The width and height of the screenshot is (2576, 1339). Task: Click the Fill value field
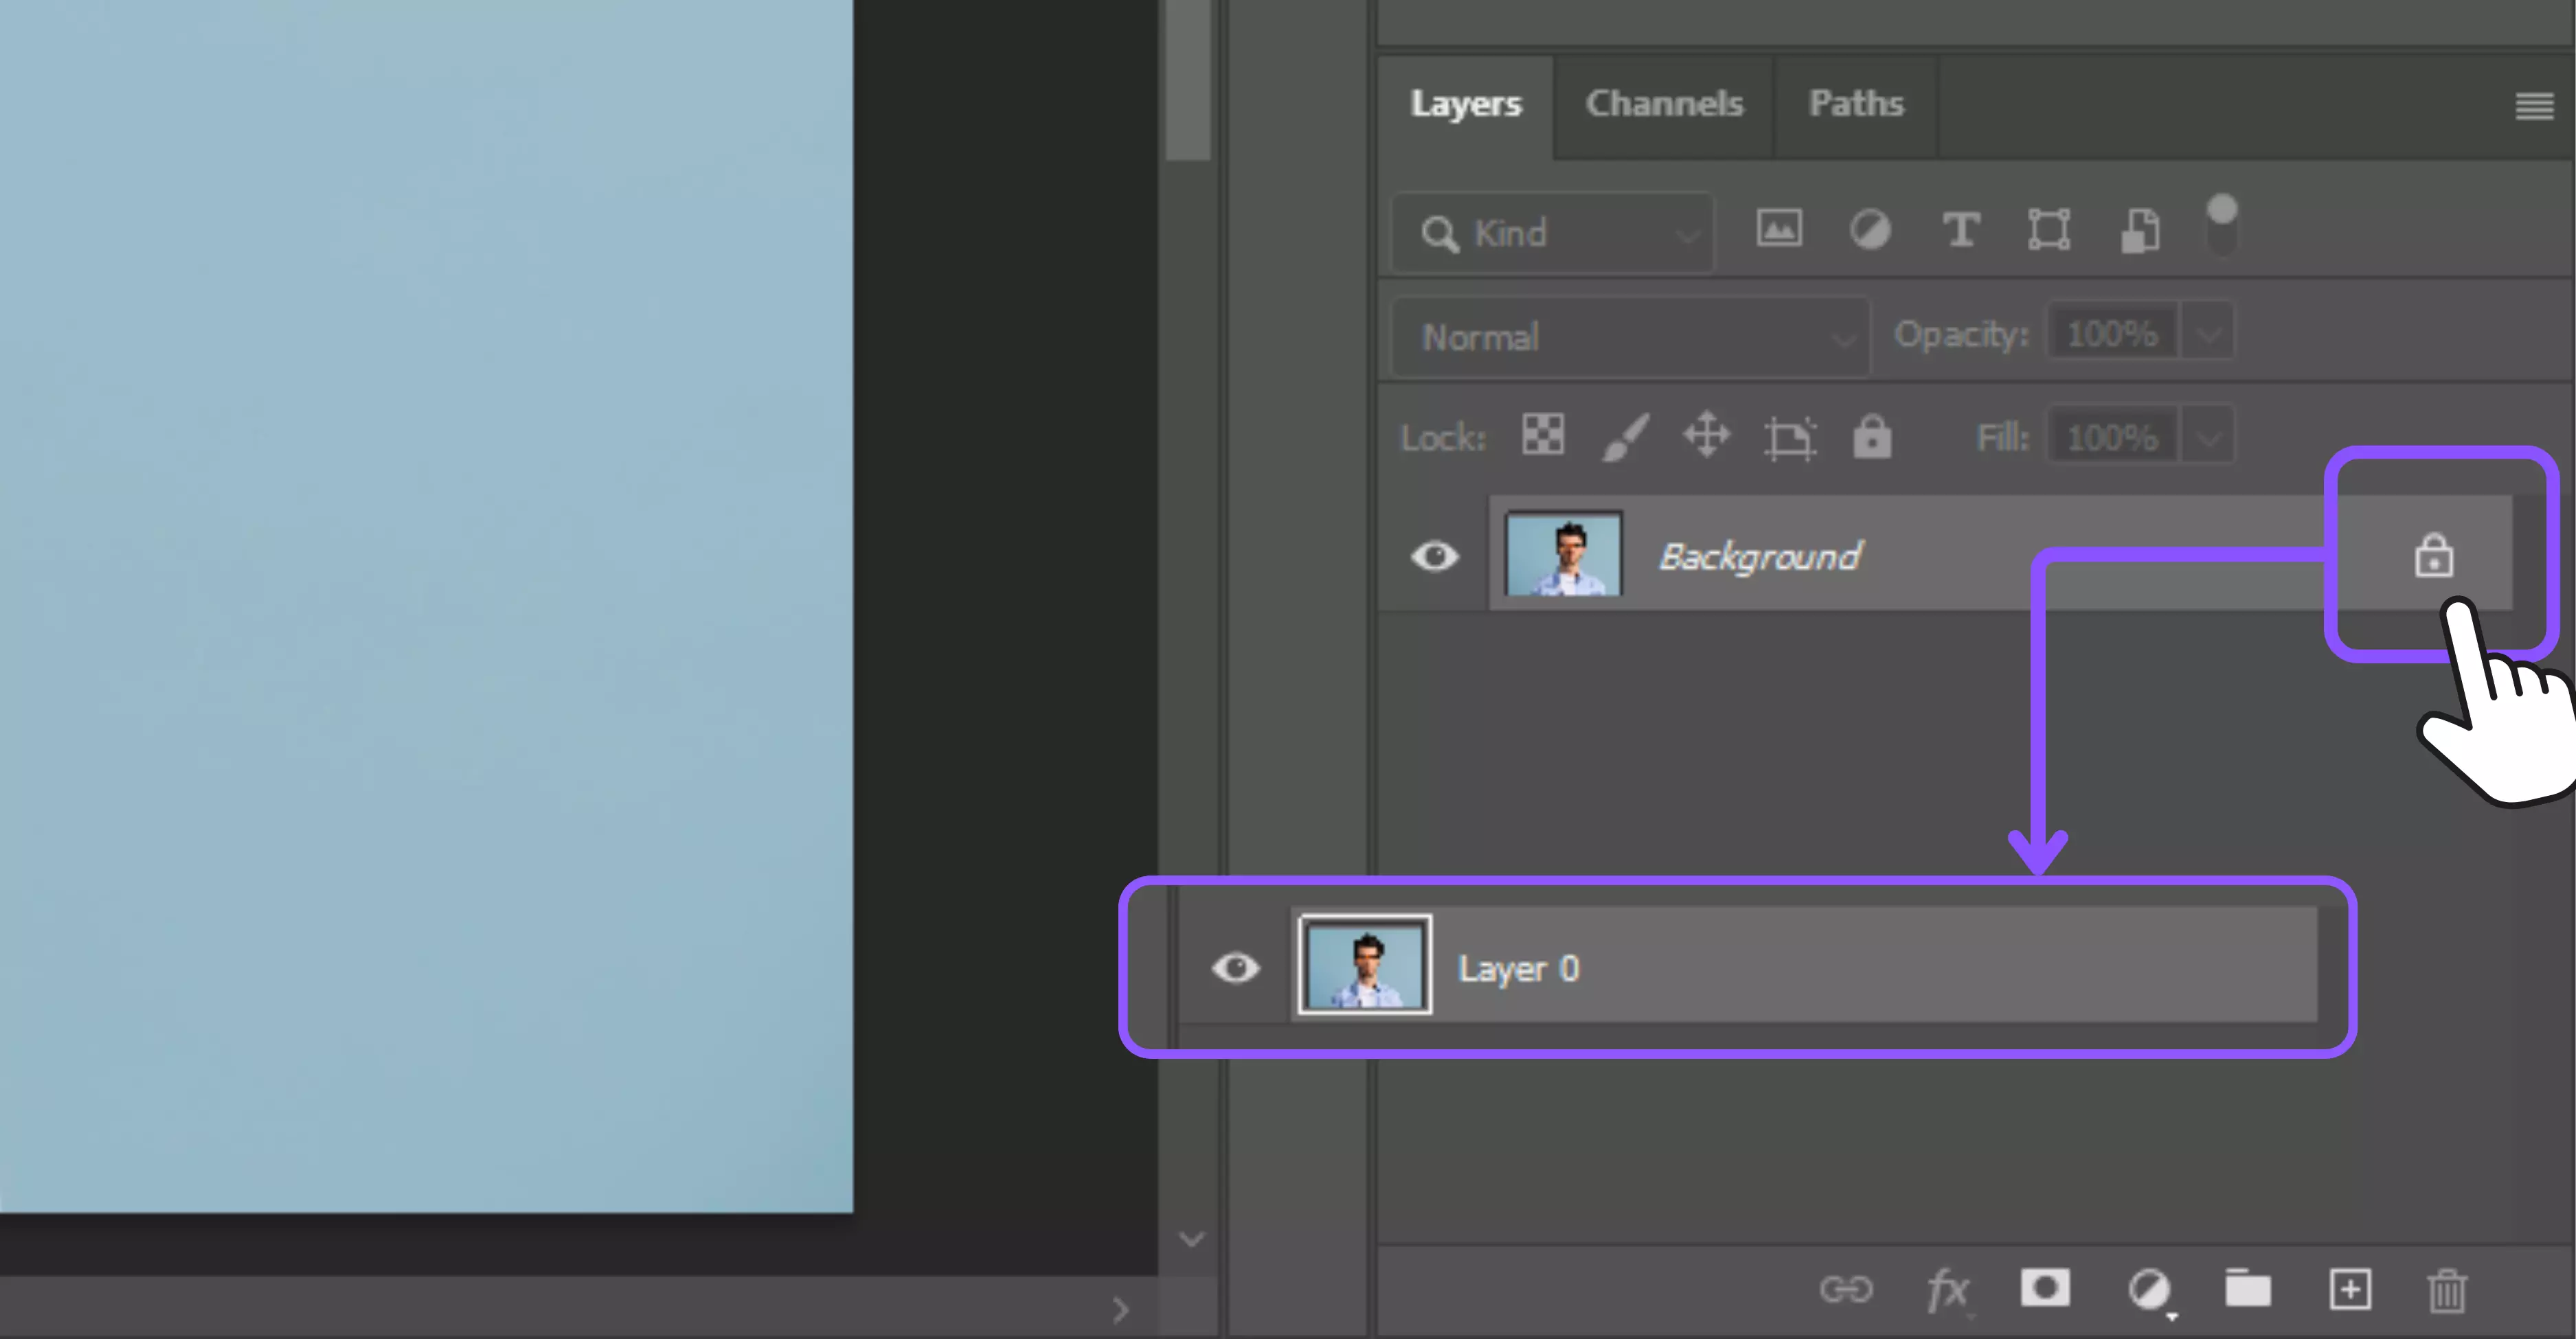2112,437
